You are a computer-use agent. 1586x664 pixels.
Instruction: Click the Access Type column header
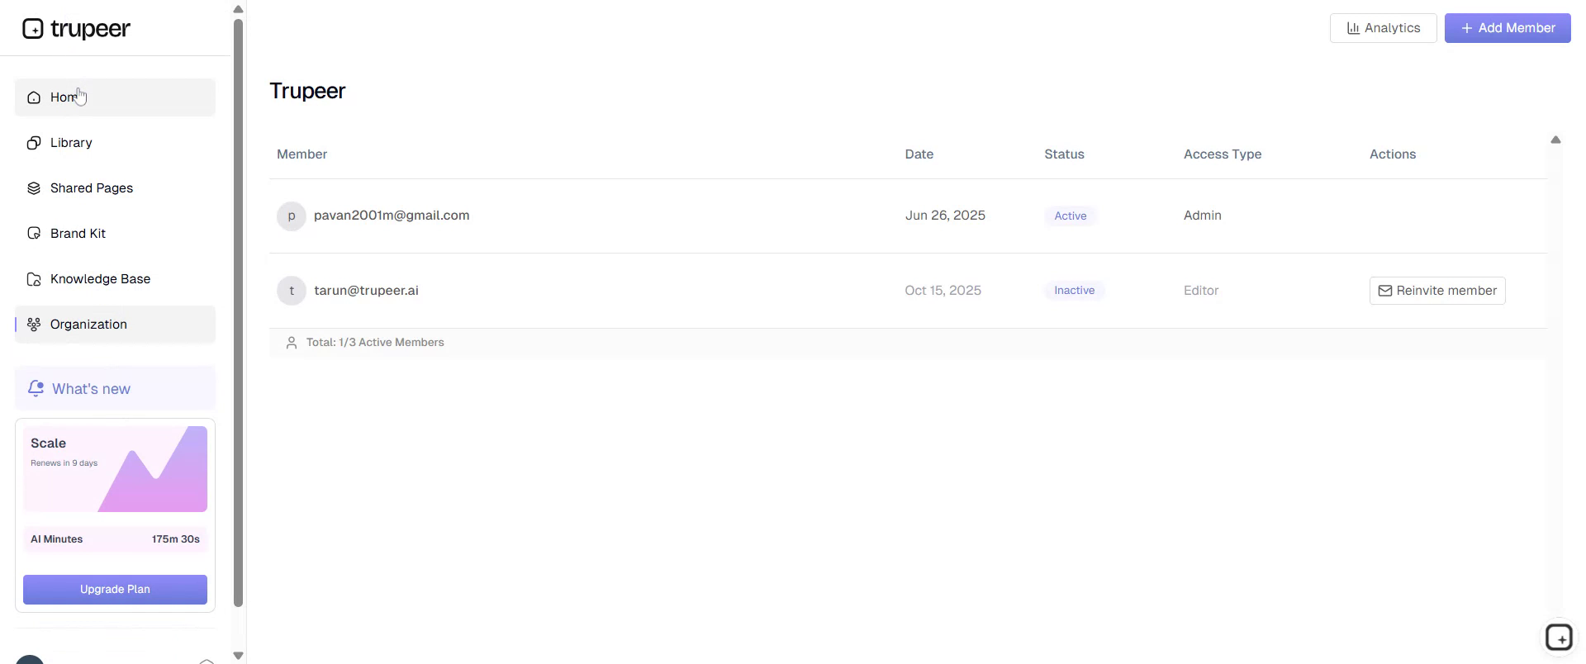[x=1222, y=154]
